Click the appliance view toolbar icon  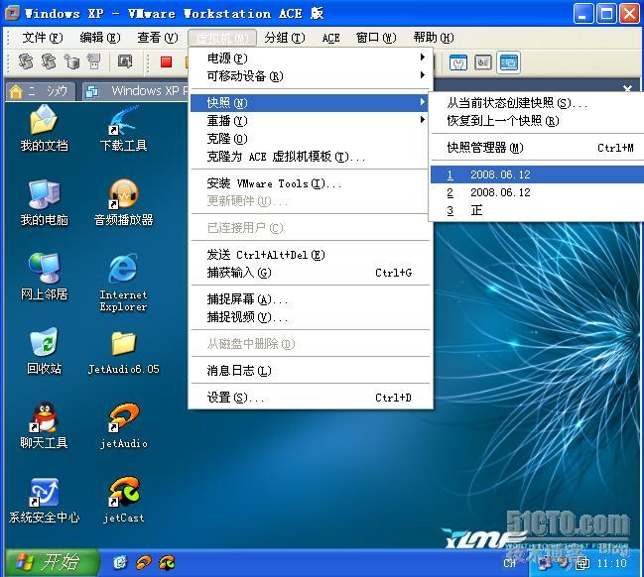pos(483,62)
